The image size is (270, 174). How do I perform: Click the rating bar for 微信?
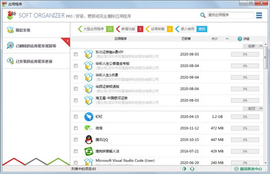[245, 128]
